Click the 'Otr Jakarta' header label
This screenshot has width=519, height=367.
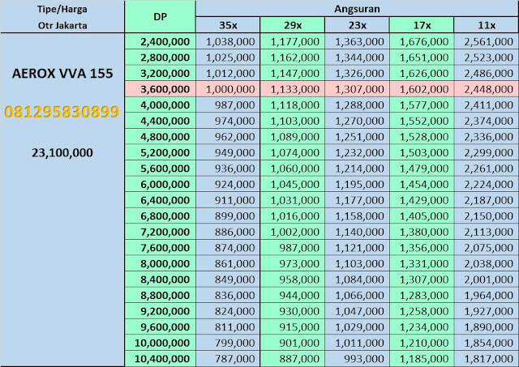(x=62, y=25)
